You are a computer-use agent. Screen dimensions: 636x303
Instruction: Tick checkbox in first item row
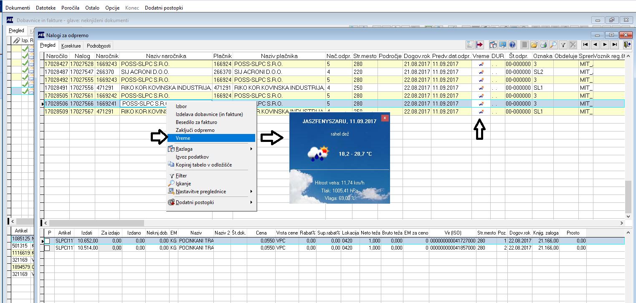[x=47, y=241]
